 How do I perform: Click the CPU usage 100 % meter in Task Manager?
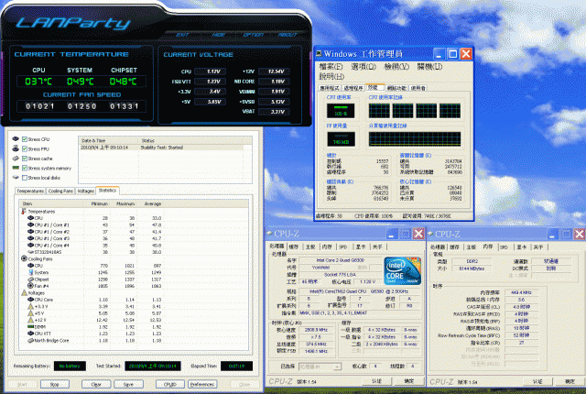(x=341, y=111)
